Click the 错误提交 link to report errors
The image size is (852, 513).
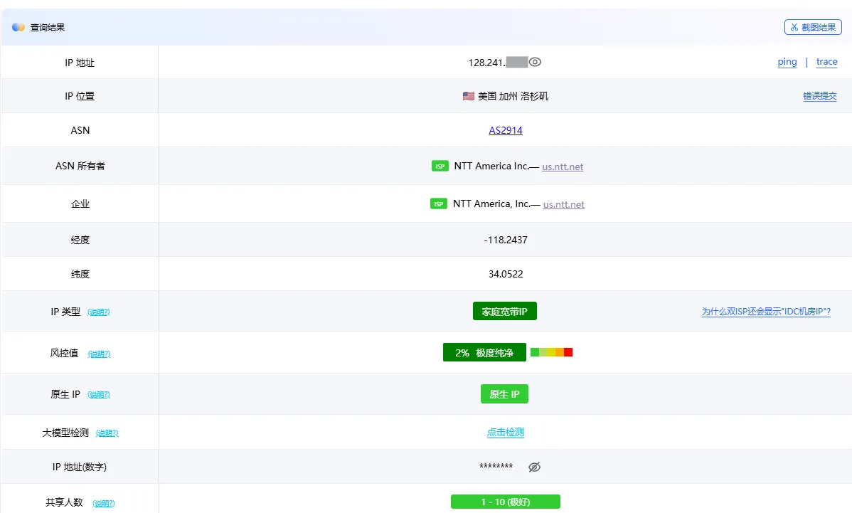point(820,95)
